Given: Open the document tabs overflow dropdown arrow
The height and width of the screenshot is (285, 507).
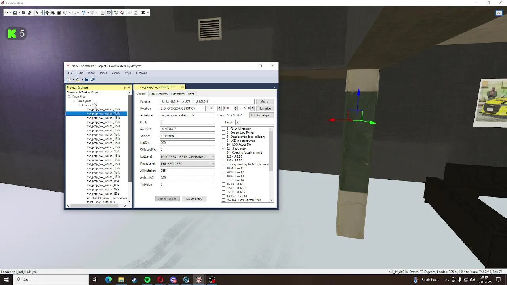Looking at the screenshot, I should (x=274, y=87).
